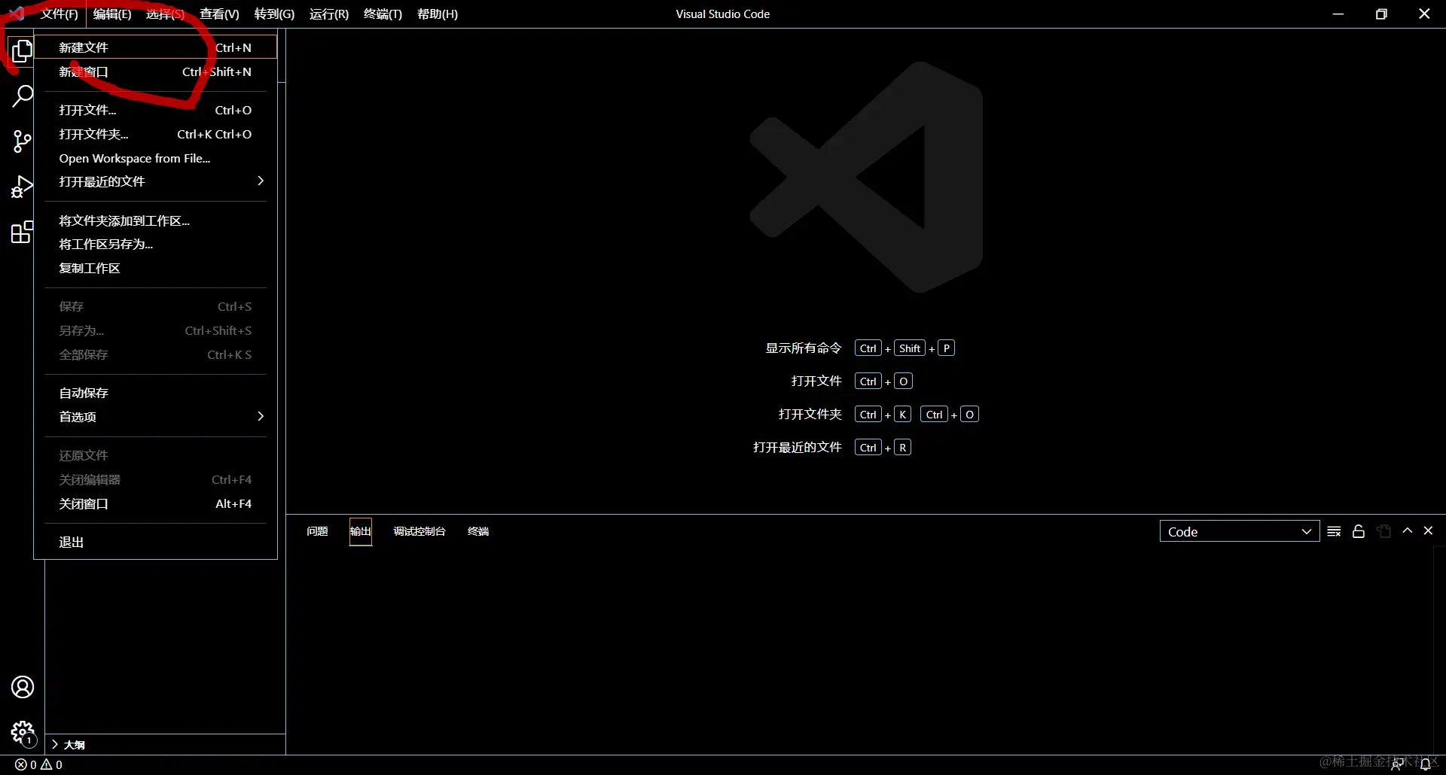Maximize the panel with the up chevron

(x=1407, y=530)
